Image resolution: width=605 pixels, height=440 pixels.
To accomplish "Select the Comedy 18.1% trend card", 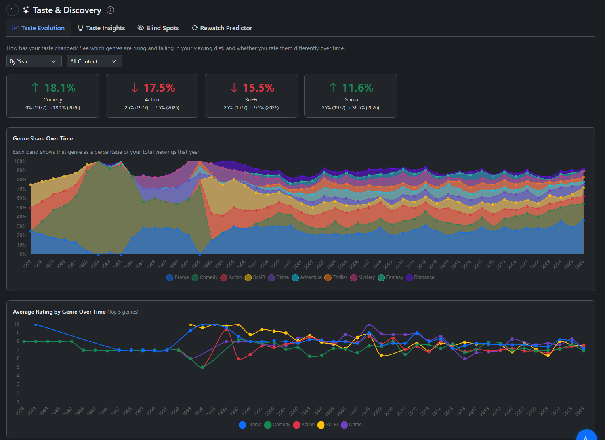I will [x=53, y=96].
